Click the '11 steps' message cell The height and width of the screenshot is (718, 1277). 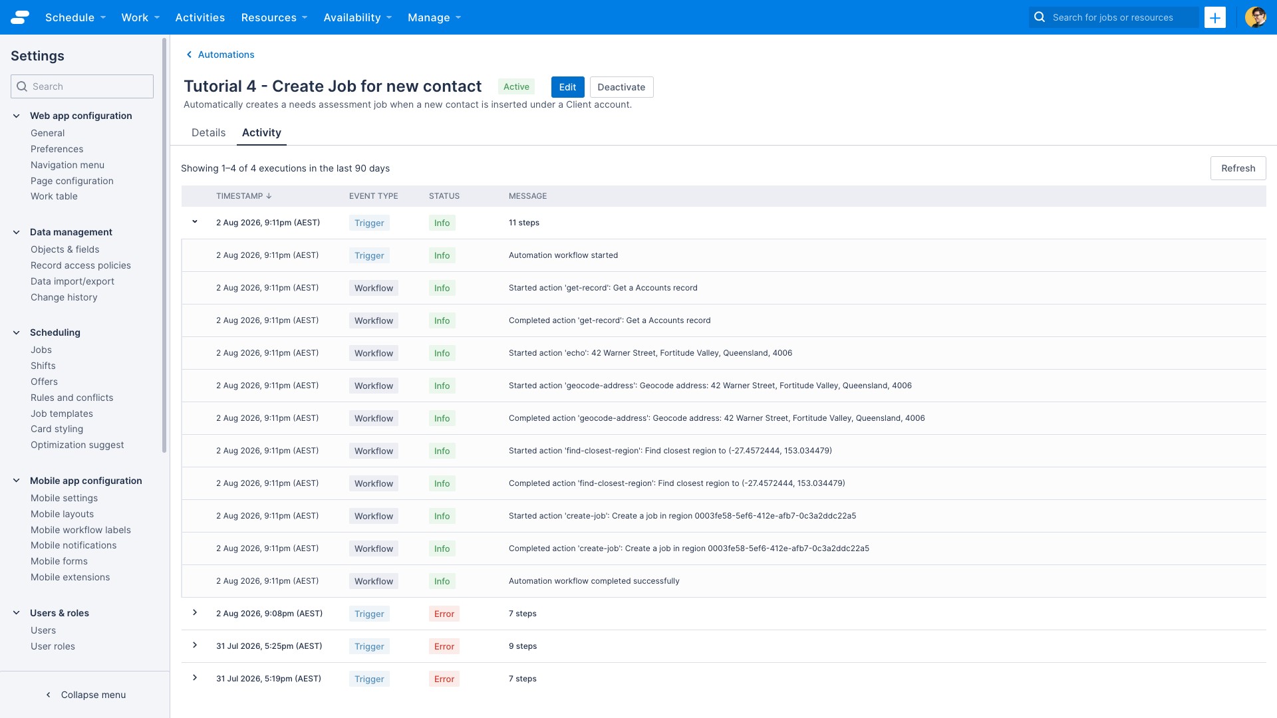[524, 223]
